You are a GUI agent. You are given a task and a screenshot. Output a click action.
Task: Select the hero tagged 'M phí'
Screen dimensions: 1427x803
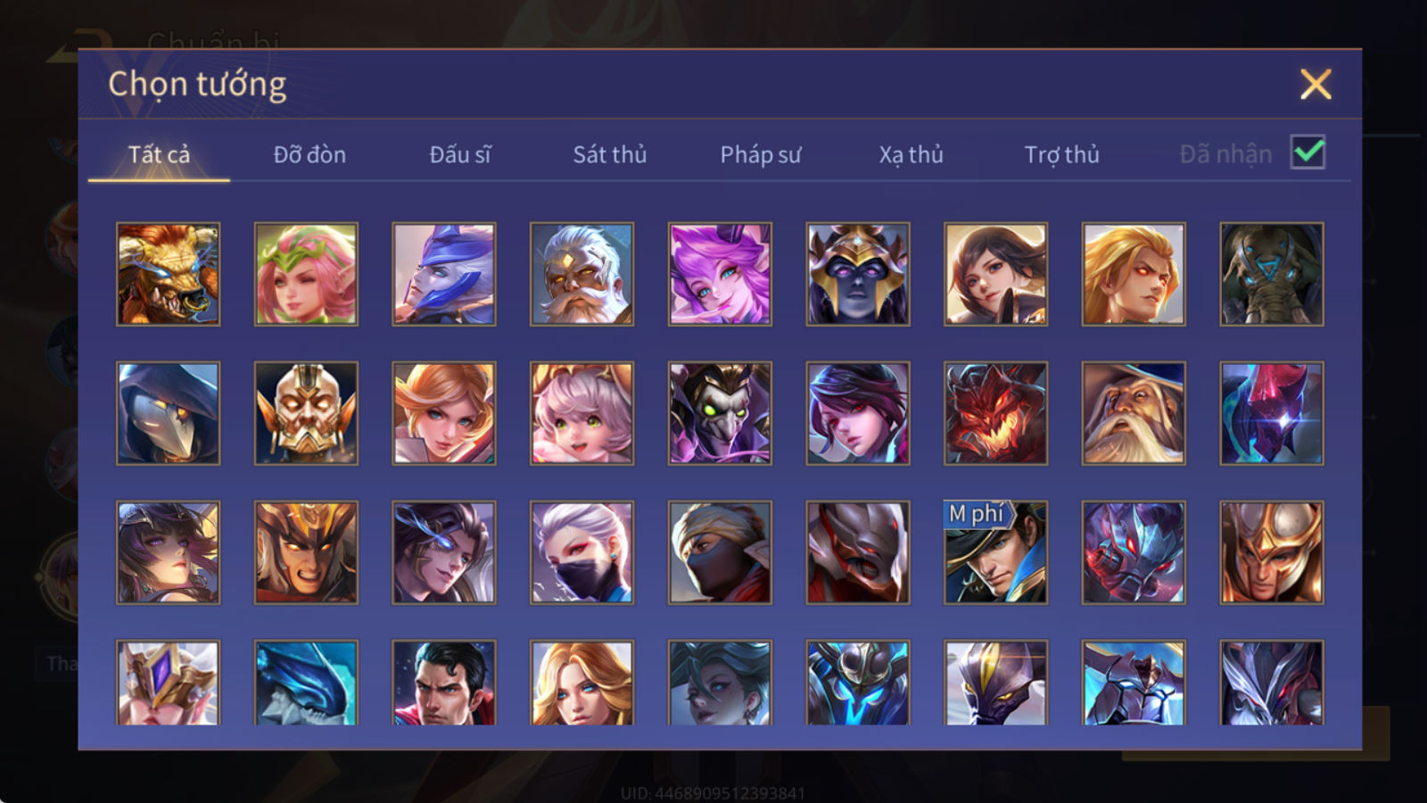pyautogui.click(x=995, y=552)
